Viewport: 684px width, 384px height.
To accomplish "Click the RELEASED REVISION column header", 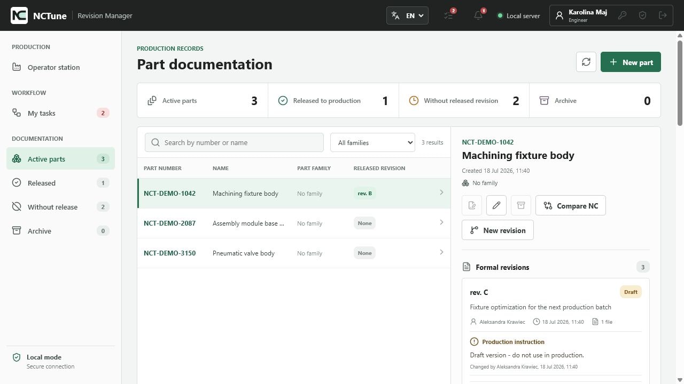I will point(379,168).
